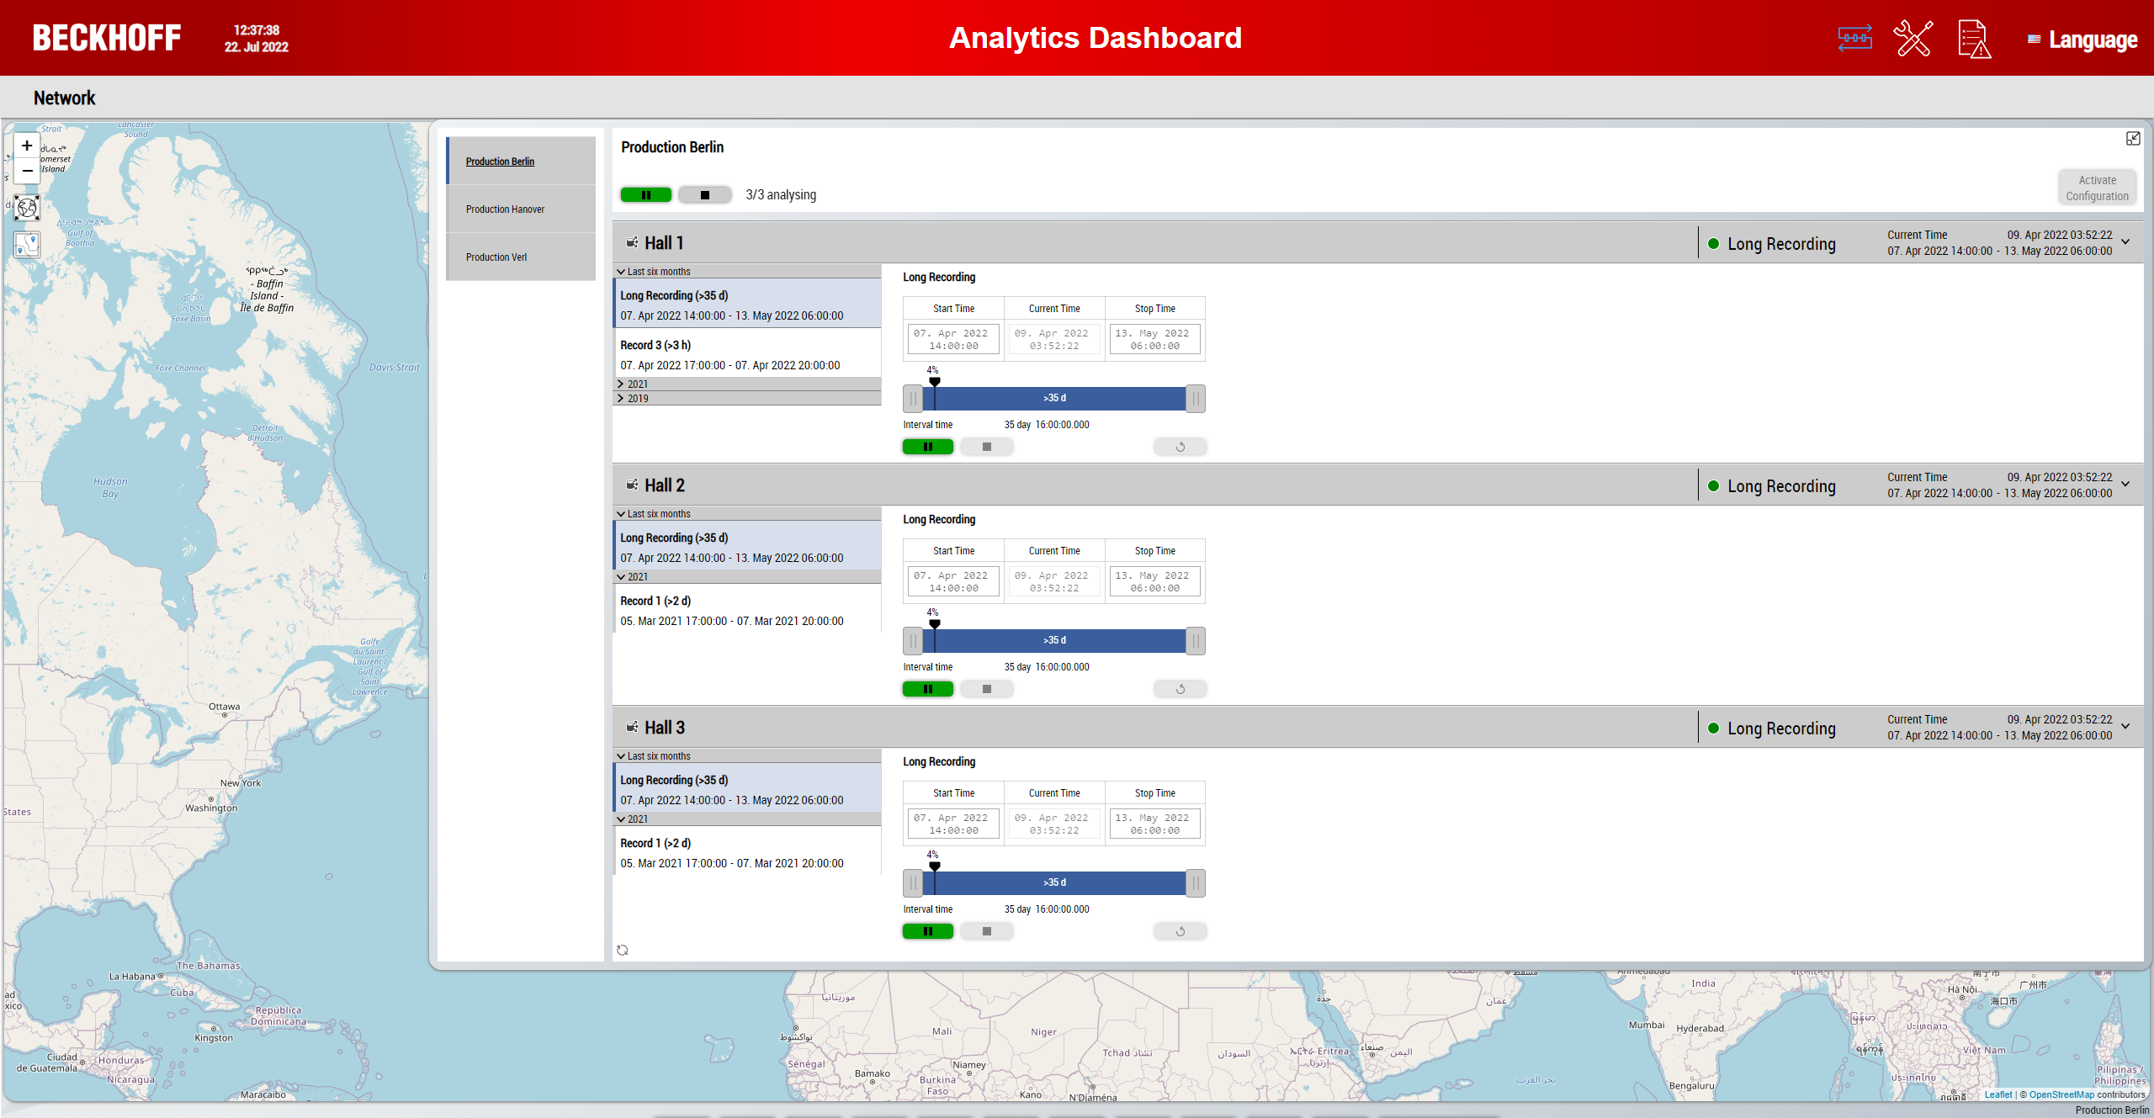The image size is (2154, 1118).
Task: Toggle the green play indicator for Hall 1
Action: [x=927, y=446]
